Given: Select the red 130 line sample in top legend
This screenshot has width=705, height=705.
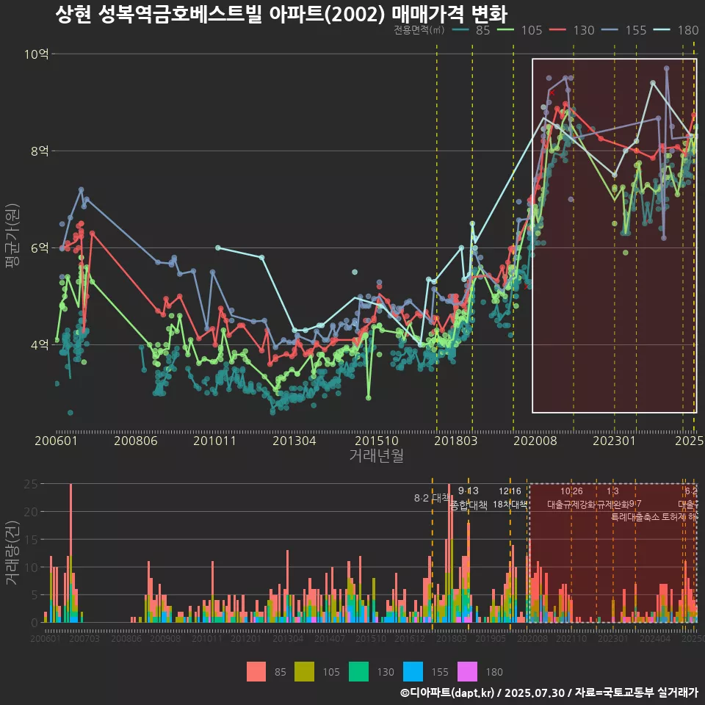Looking at the screenshot, I should [557, 30].
